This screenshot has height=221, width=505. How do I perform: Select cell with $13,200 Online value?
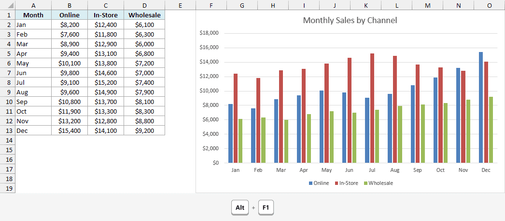[x=70, y=121]
